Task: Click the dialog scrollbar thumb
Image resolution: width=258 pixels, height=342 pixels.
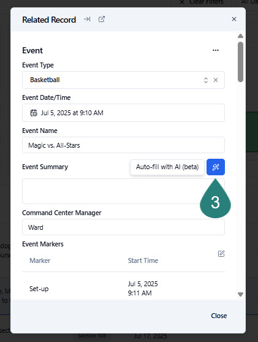Action: click(241, 62)
